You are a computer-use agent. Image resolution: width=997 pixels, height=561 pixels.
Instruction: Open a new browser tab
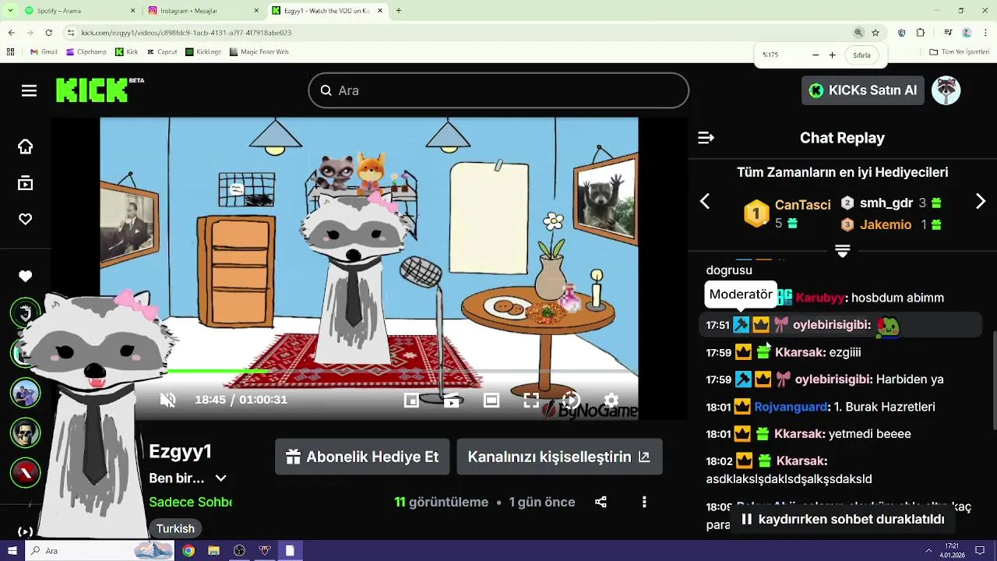click(399, 11)
